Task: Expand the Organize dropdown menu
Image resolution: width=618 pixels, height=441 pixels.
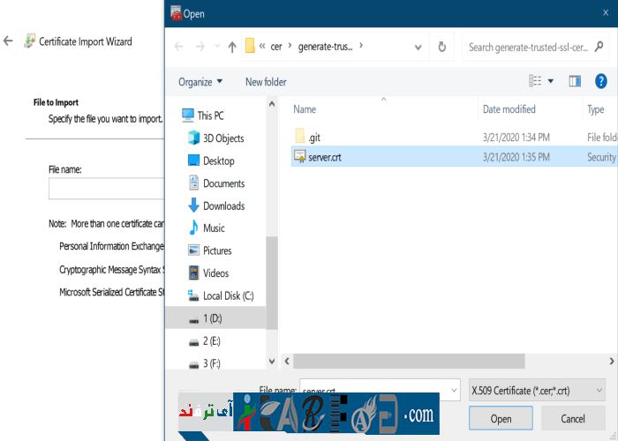Action: [x=200, y=82]
